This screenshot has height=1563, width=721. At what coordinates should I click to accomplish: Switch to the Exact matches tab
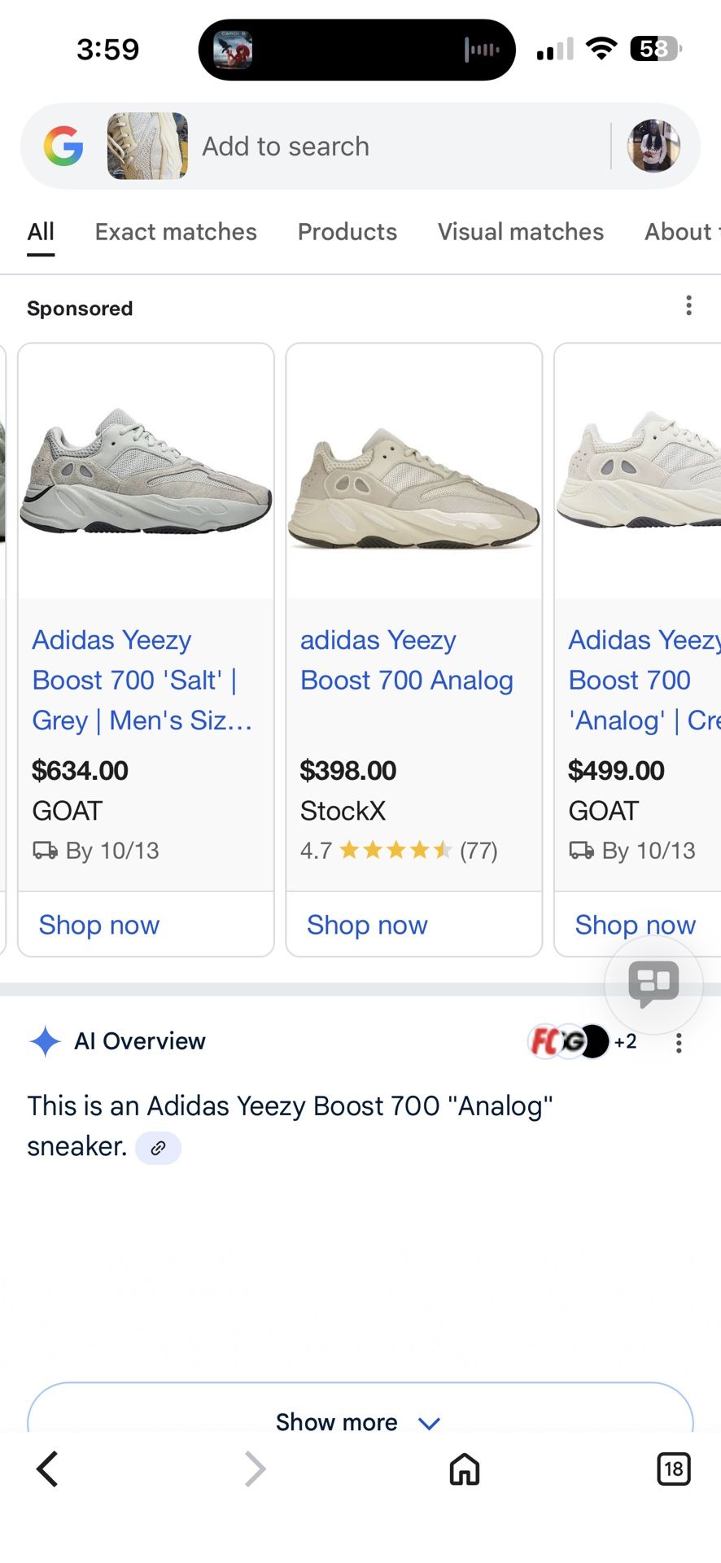pos(176,232)
